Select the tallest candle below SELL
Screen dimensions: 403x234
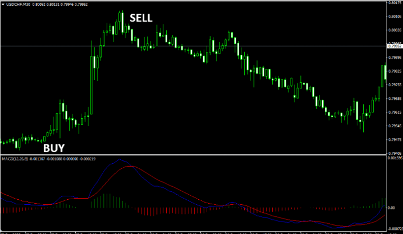122,22
